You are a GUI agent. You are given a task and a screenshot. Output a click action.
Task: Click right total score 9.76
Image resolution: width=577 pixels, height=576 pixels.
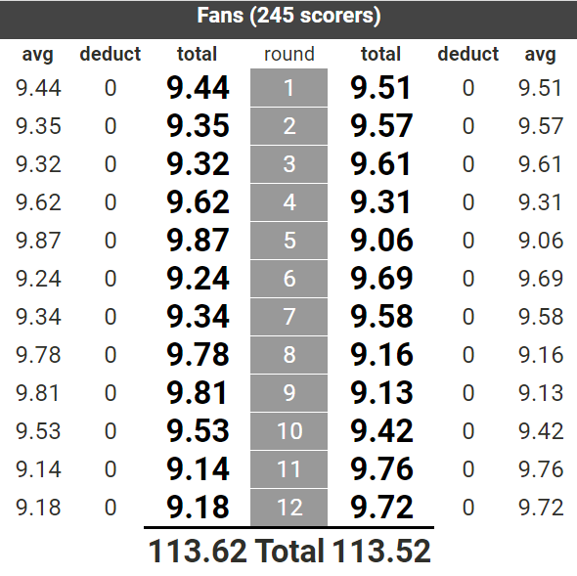tap(381, 468)
